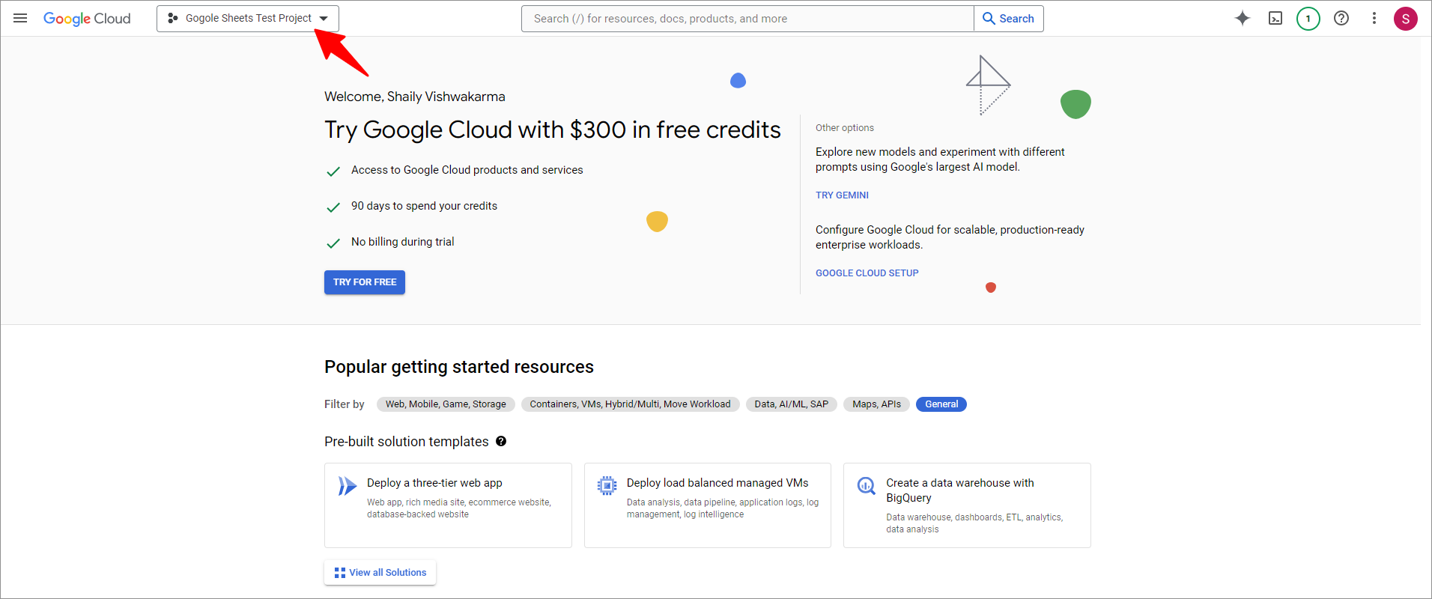Screen dimensions: 1432x599
Task: Click 'No billing during trial' text
Action: [403, 242]
